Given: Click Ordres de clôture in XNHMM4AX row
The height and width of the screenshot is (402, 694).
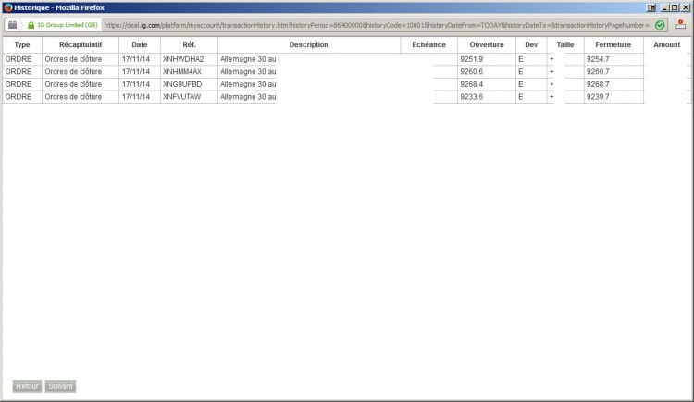Looking at the screenshot, I should pos(73,72).
